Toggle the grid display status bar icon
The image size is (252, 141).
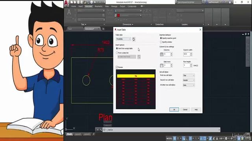coord(175,138)
